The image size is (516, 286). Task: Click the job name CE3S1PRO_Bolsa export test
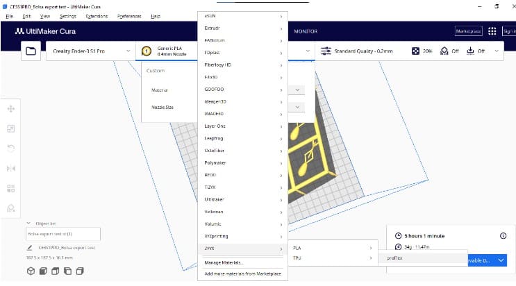[67, 248]
